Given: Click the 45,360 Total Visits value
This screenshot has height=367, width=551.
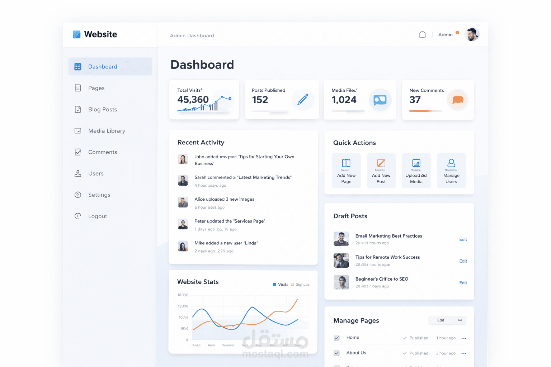Looking at the screenshot, I should (193, 100).
